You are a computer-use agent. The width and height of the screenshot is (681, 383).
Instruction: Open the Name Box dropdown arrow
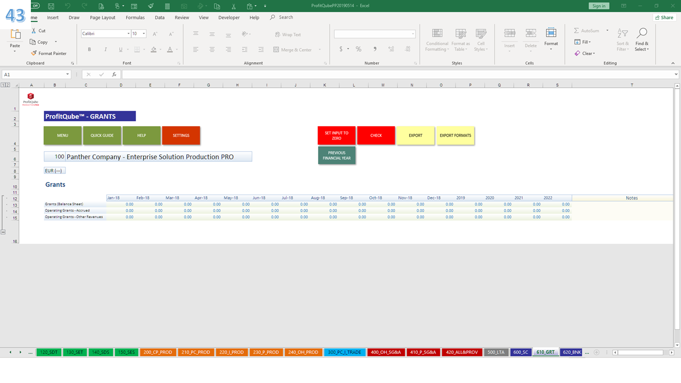[x=68, y=74]
